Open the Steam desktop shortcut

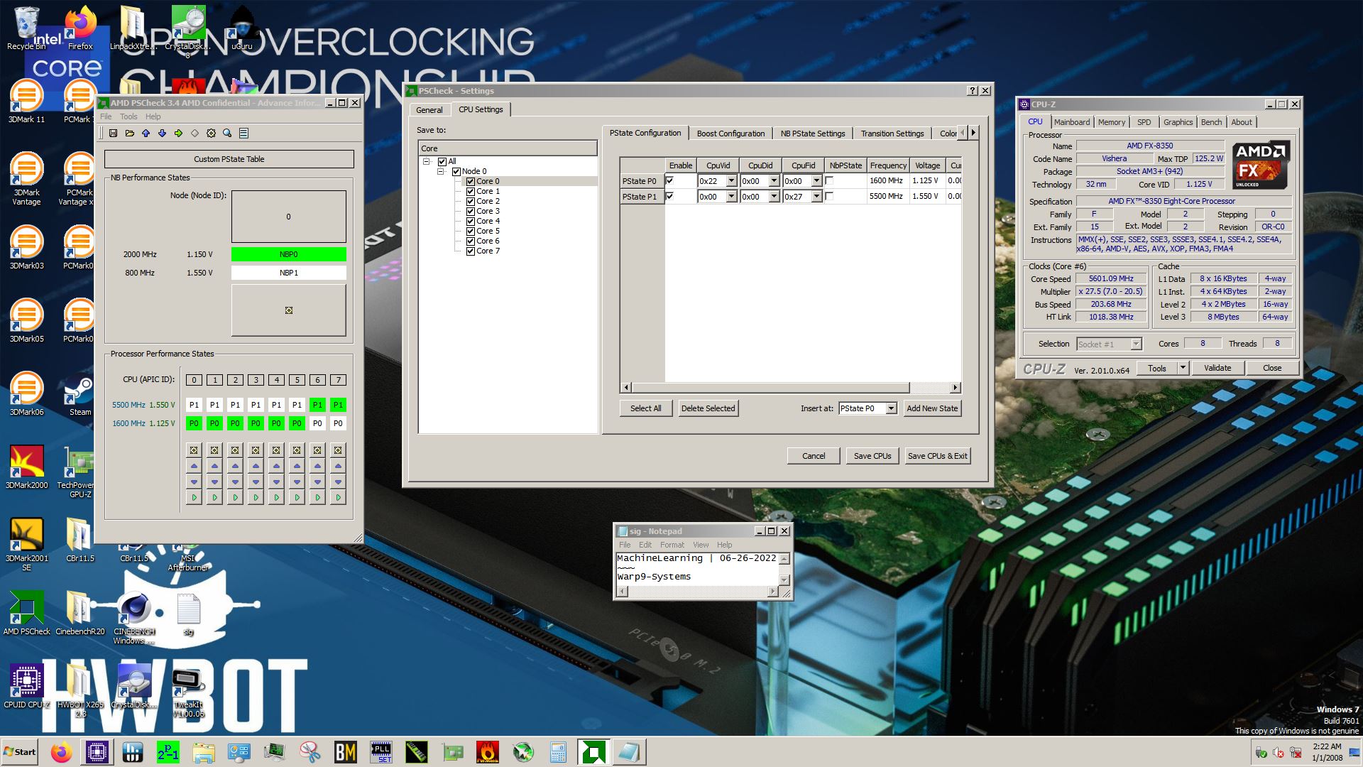click(80, 395)
